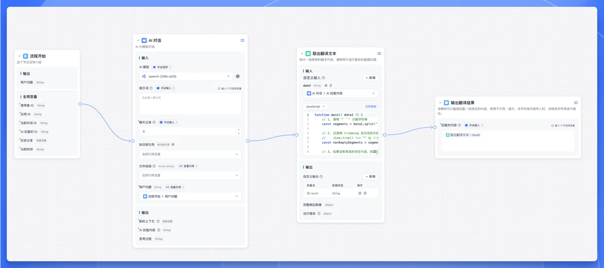This screenshot has width=604, height=268.
Task: Increase 聊天记录 value with up arrow
Action: tap(238, 129)
